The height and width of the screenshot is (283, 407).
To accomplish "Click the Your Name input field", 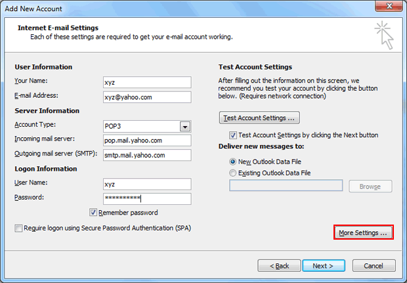I will pyautogui.click(x=147, y=82).
